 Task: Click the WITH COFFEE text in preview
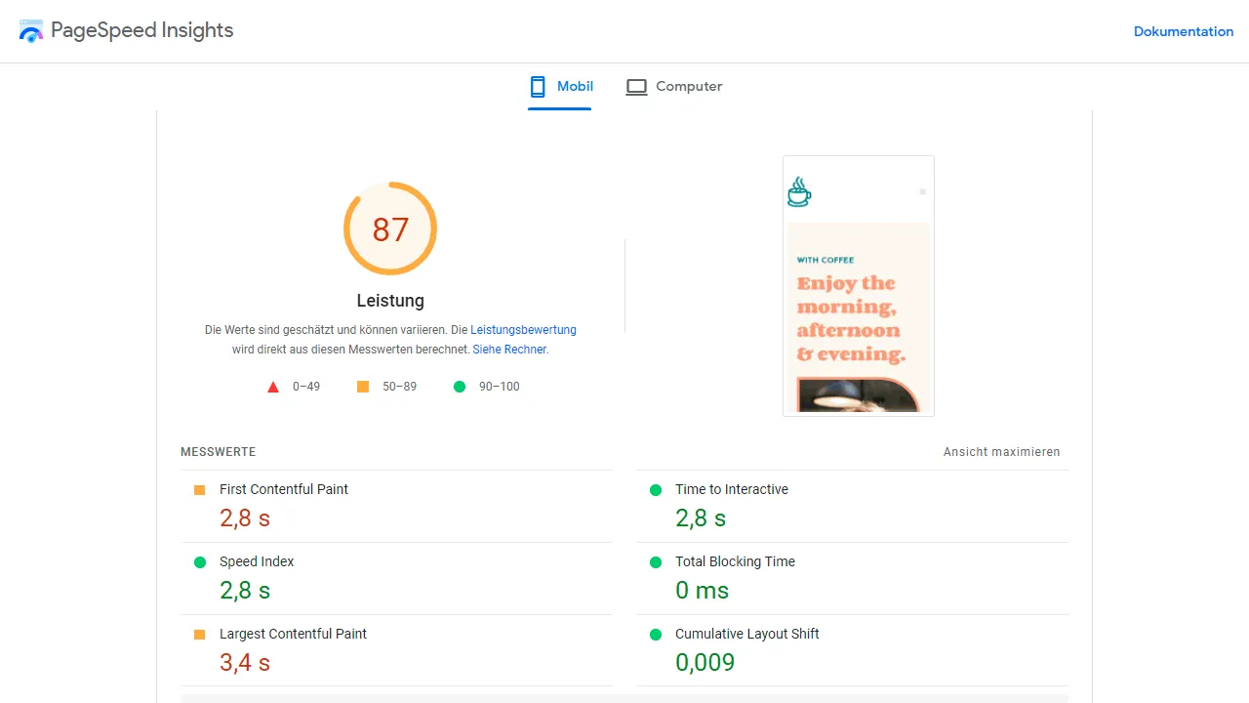pos(826,260)
